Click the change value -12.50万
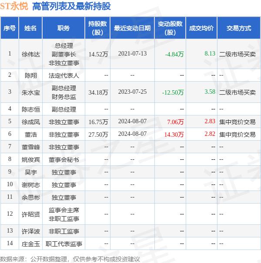Screen dimensions: 261x263 click(x=173, y=92)
